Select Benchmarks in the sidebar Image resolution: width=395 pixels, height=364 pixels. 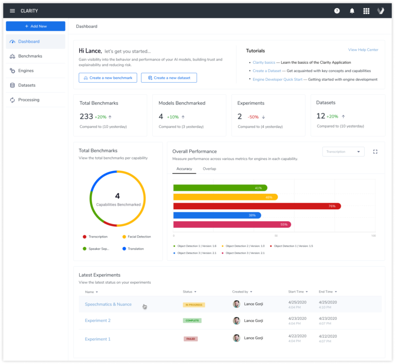pyautogui.click(x=30, y=56)
